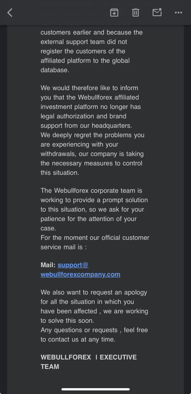Tap the bold 'Mail:' label
This screenshot has height=394, width=191.
(x=48, y=265)
